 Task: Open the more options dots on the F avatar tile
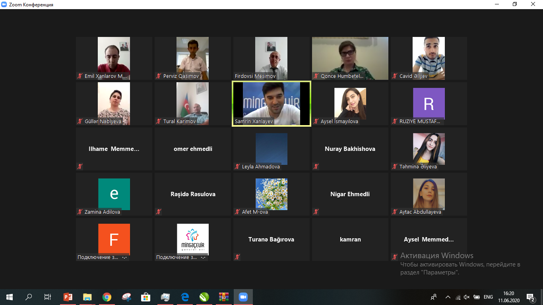[x=124, y=257]
